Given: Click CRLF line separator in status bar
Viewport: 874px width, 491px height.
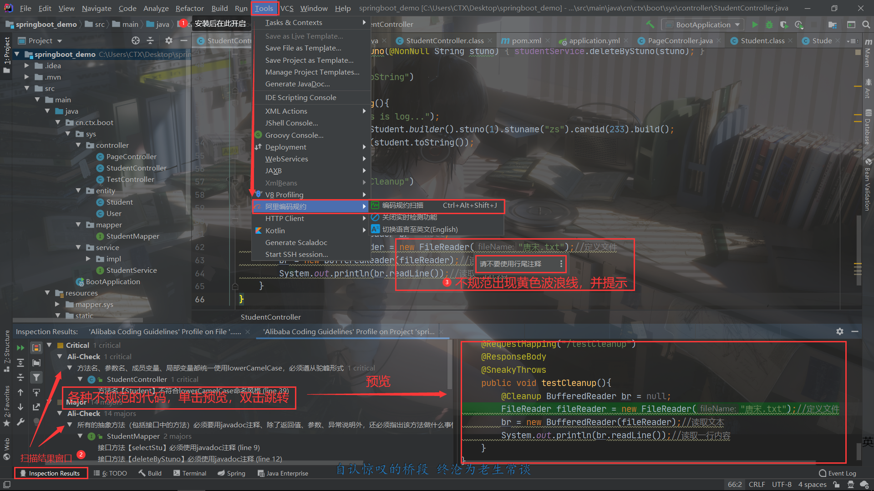Looking at the screenshot, I should pos(757,485).
